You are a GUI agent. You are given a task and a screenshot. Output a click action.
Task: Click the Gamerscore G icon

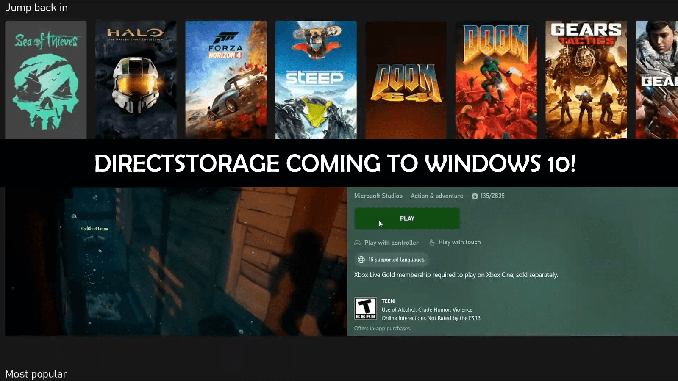(x=475, y=196)
